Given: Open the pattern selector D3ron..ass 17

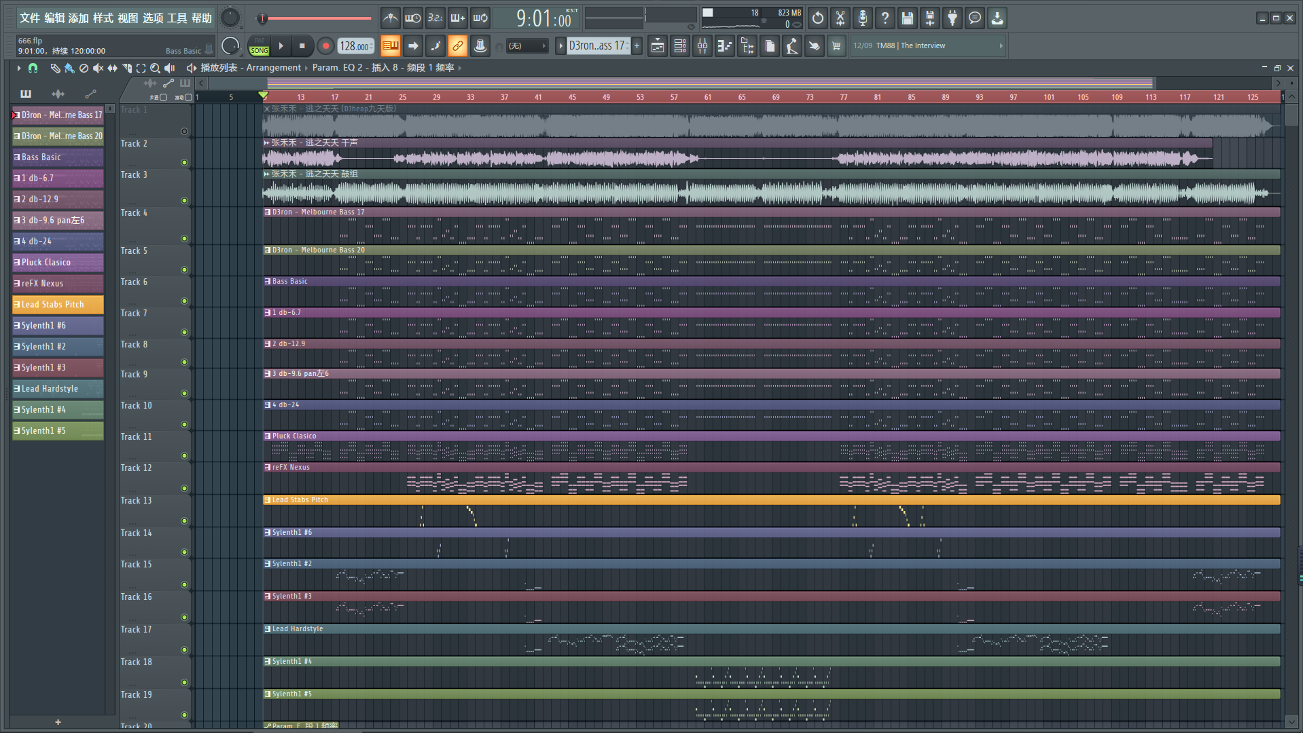Looking at the screenshot, I should 596,46.
